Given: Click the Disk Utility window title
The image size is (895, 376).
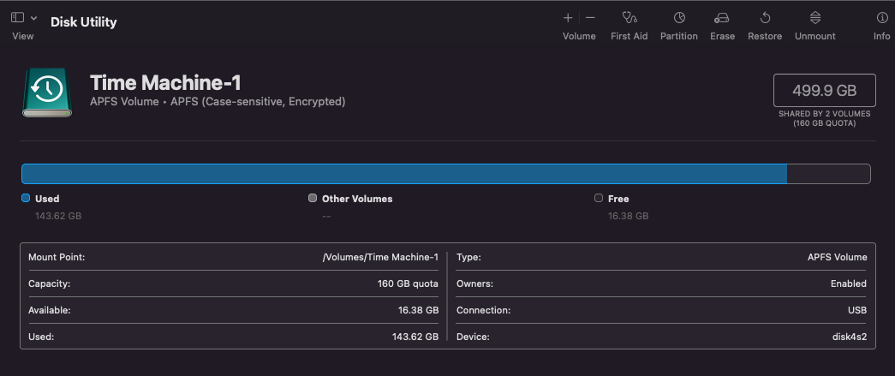Looking at the screenshot, I should click(x=84, y=21).
